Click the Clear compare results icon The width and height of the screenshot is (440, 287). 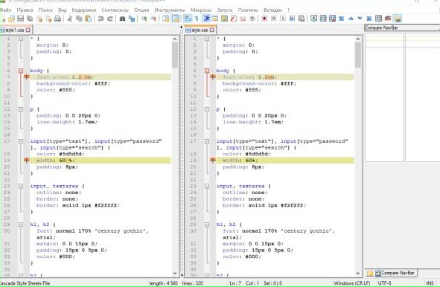coord(333,19)
